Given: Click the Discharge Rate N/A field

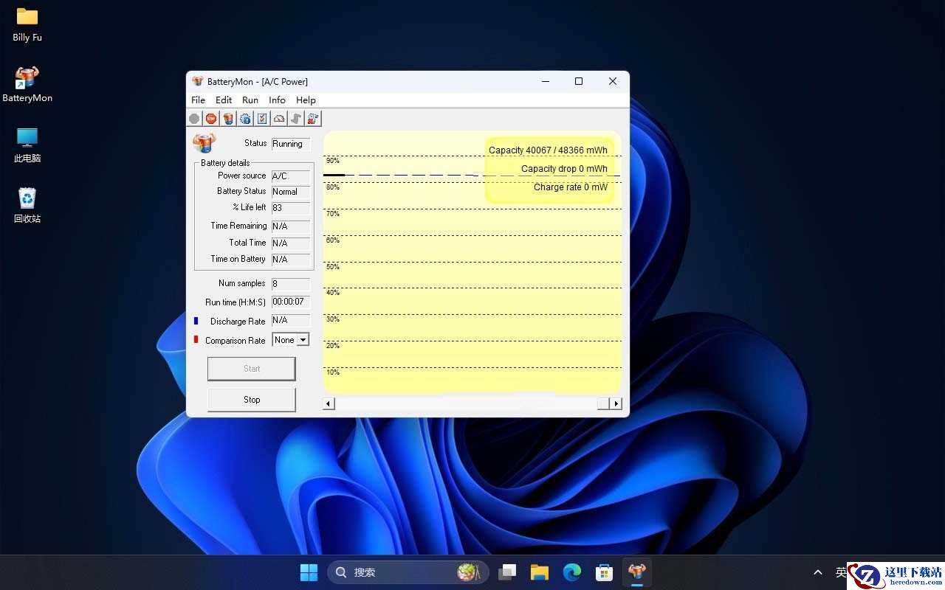Looking at the screenshot, I should (291, 321).
